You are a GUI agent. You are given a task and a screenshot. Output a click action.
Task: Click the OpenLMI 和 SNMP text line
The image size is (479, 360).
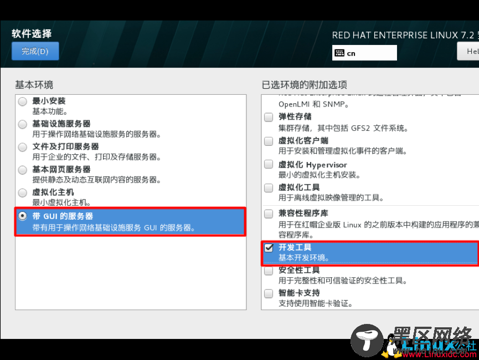point(313,104)
